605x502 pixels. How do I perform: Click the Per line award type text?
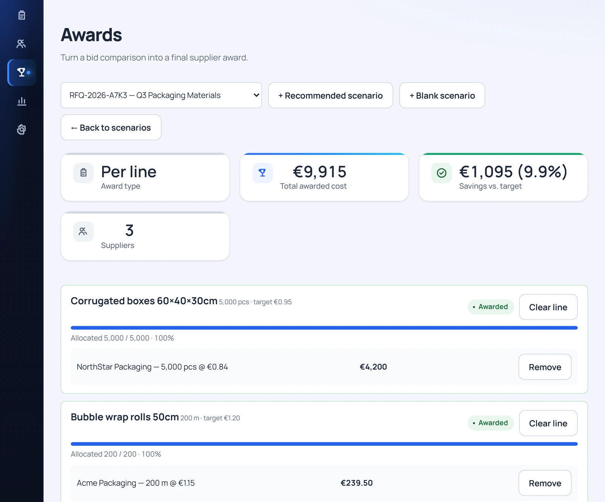coord(129,172)
